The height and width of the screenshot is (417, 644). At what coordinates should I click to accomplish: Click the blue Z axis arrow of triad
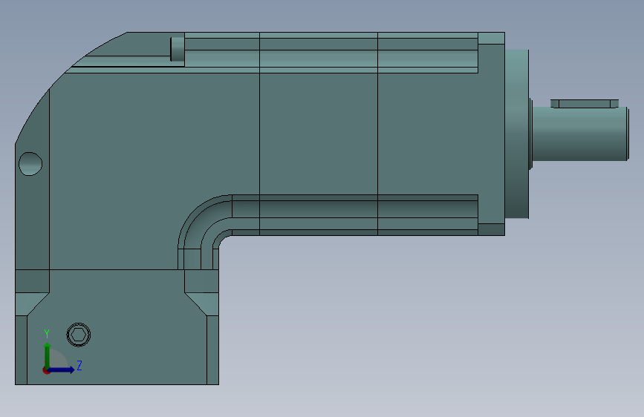pos(61,370)
